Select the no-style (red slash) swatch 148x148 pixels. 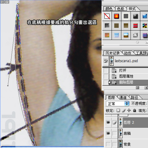pyautogui.click(x=107, y=16)
